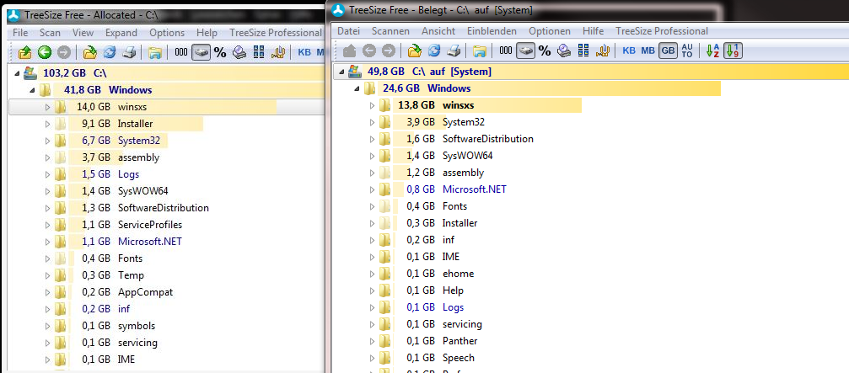
Task: Click the TreeSize app icon in Allocated title bar
Action: (x=13, y=15)
